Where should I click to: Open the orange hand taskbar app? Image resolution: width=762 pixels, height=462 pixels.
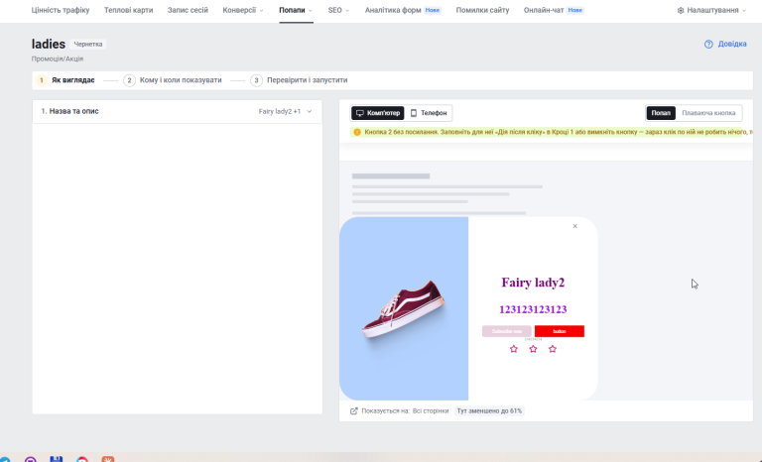pos(108,459)
